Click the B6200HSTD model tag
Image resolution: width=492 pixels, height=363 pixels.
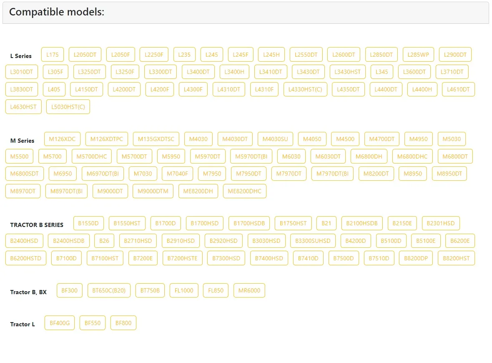click(x=26, y=258)
